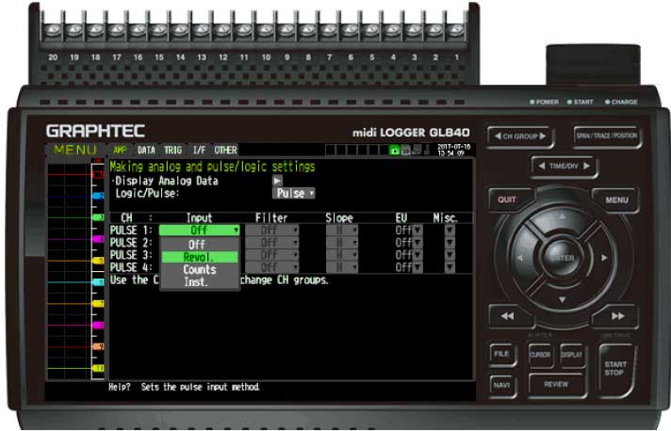Image resolution: width=671 pixels, height=431 pixels.
Task: Click the QUIT button
Action: click(x=508, y=200)
